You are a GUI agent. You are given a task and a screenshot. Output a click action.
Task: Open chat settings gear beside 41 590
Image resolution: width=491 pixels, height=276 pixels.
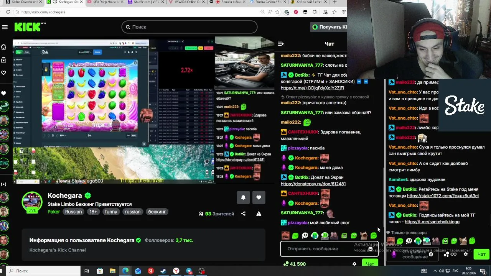pyautogui.click(x=354, y=264)
